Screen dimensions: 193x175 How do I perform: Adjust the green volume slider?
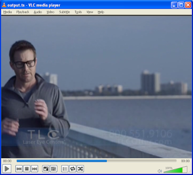point(176,170)
